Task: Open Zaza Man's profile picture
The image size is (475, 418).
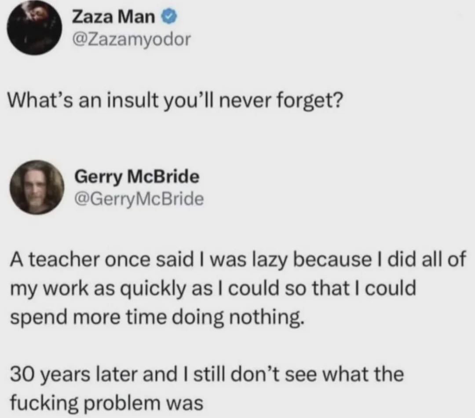Action: click(35, 27)
